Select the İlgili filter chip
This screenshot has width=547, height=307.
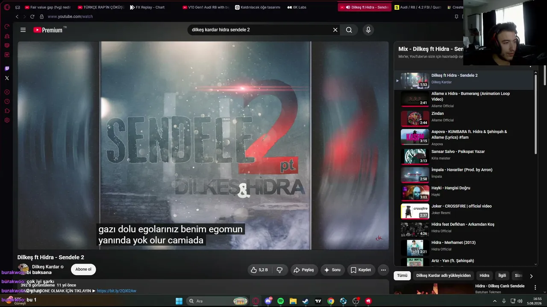pyautogui.click(x=502, y=275)
